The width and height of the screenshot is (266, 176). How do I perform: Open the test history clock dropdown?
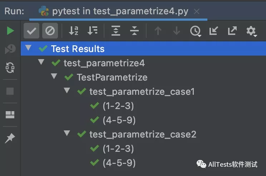[195, 31]
